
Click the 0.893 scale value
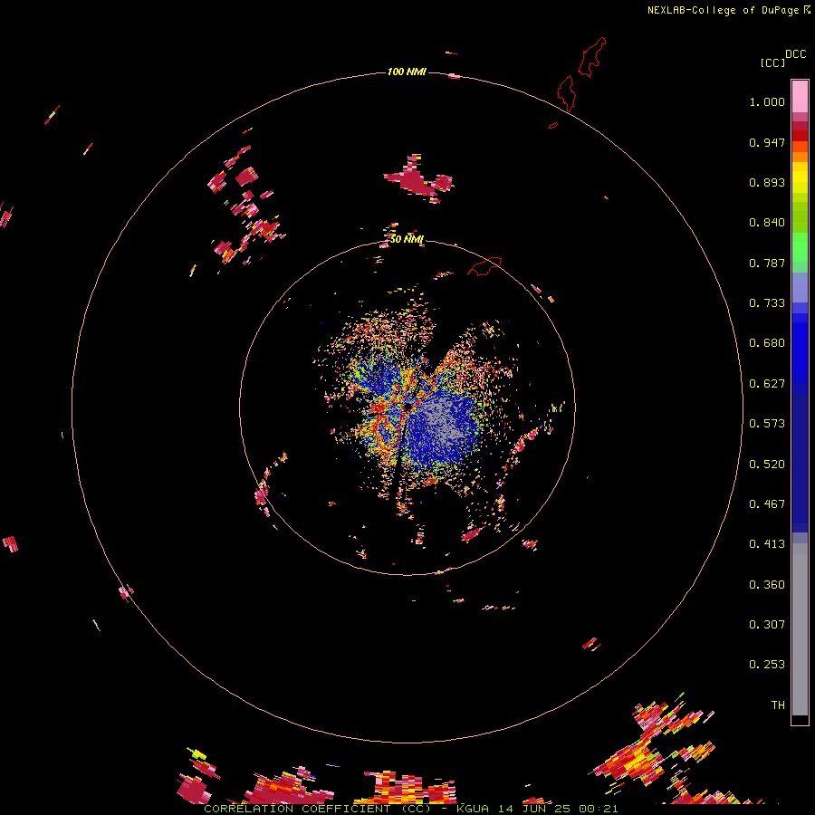point(767,182)
